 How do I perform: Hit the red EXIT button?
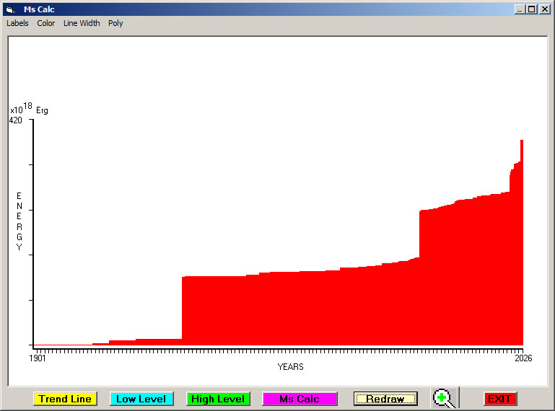(x=499, y=399)
